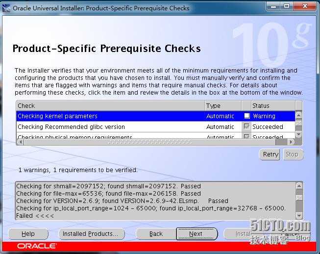Click the checks table scroll left arrow
Viewport: 320px width, 254px height.
[x=20, y=142]
